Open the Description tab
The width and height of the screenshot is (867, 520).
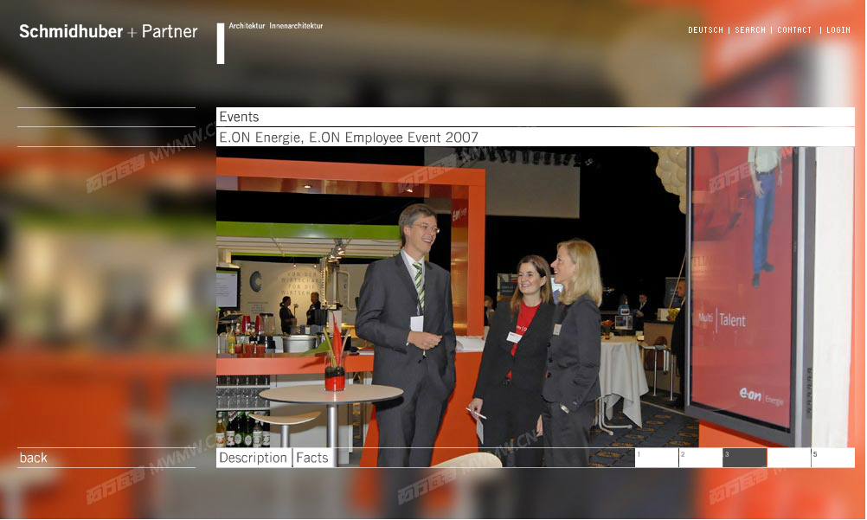[254, 458]
